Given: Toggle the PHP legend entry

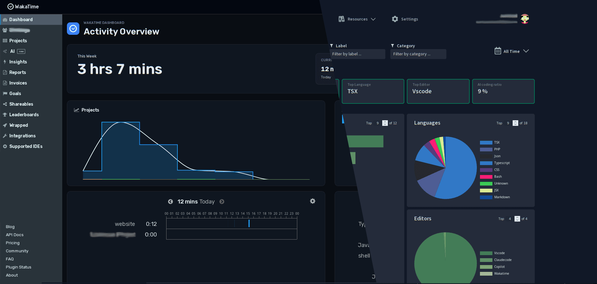Looking at the screenshot, I should point(490,149).
